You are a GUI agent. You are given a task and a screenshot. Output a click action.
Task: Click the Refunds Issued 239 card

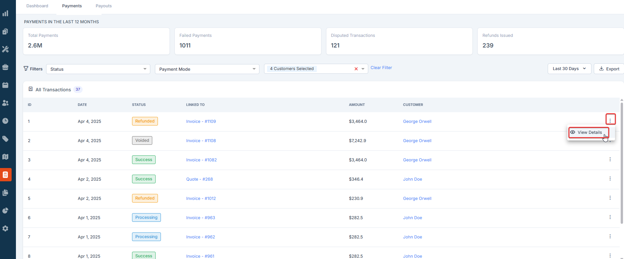(x=551, y=41)
